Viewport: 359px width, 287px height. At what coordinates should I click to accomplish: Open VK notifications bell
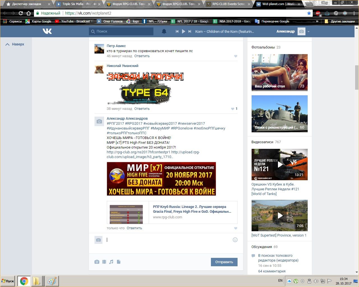(164, 31)
